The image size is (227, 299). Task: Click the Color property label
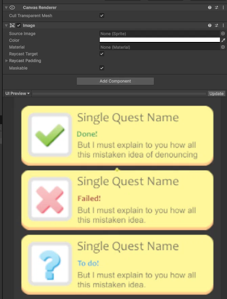coord(14,40)
